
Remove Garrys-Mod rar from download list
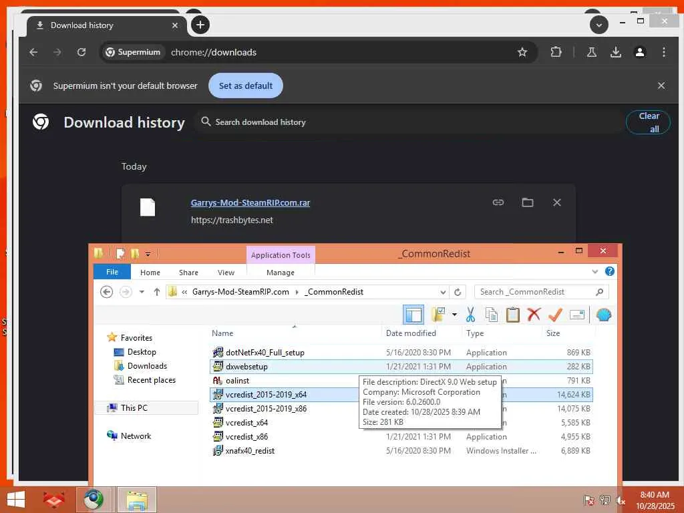tap(556, 202)
